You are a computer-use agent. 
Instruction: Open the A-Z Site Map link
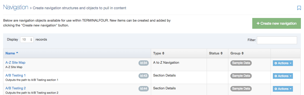(15, 62)
